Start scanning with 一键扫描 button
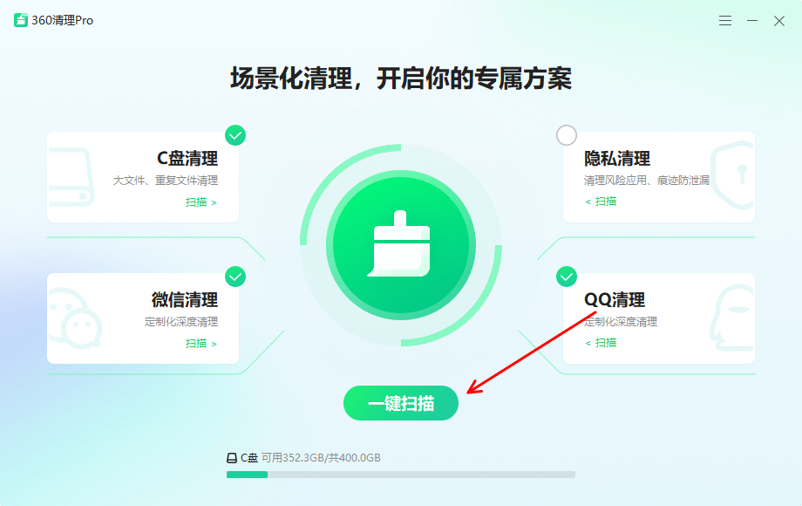802x506 pixels. coord(400,403)
